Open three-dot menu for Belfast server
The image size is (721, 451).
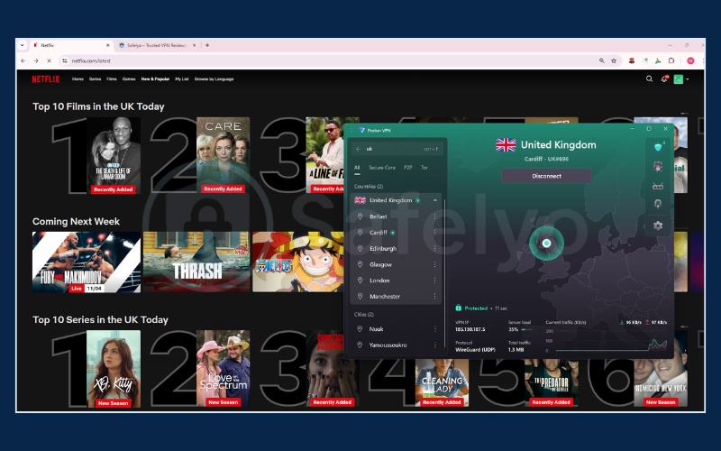[x=434, y=216]
